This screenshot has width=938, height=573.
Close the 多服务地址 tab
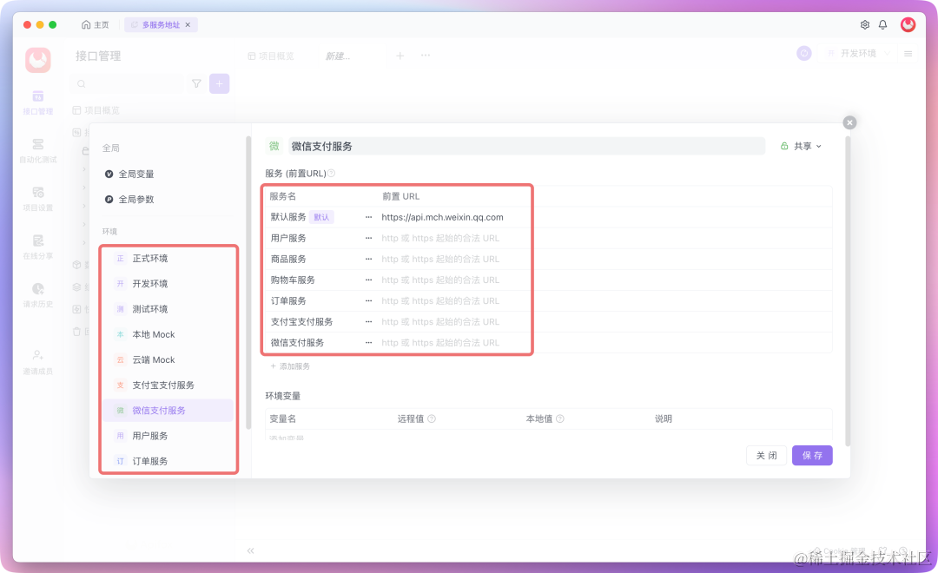coord(188,24)
